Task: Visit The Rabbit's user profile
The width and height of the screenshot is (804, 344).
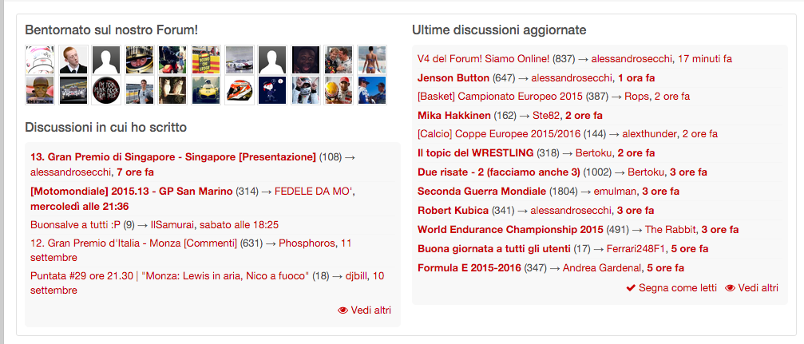Action: click(670, 230)
